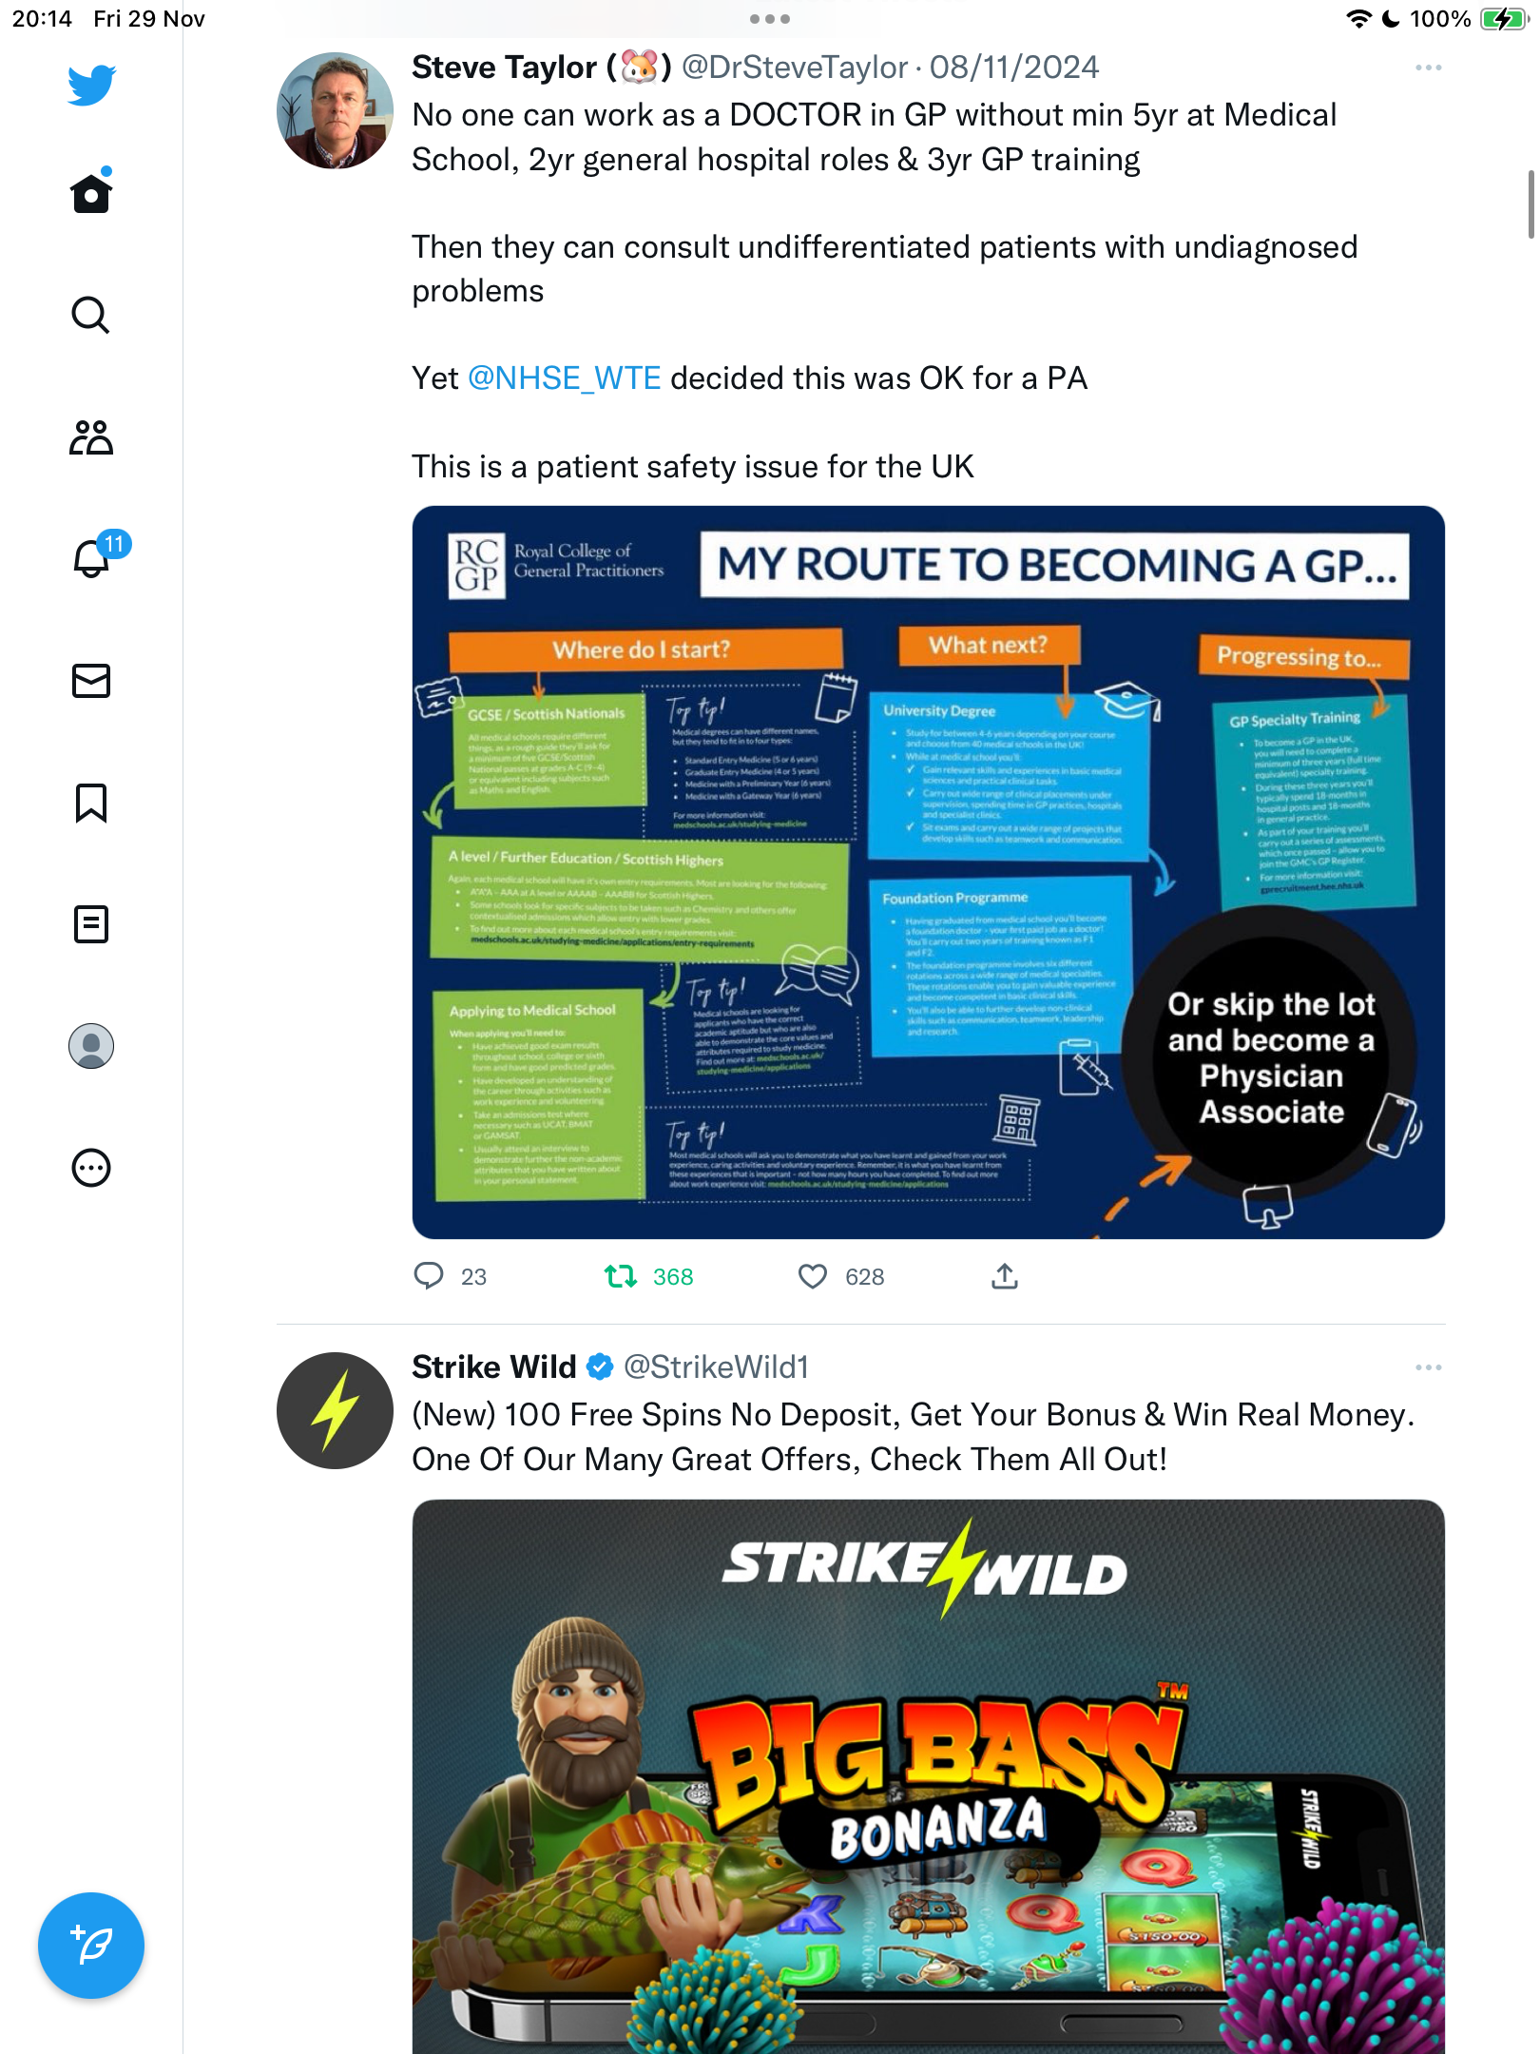Open the Bookmarks icon in sidebar

click(x=91, y=803)
